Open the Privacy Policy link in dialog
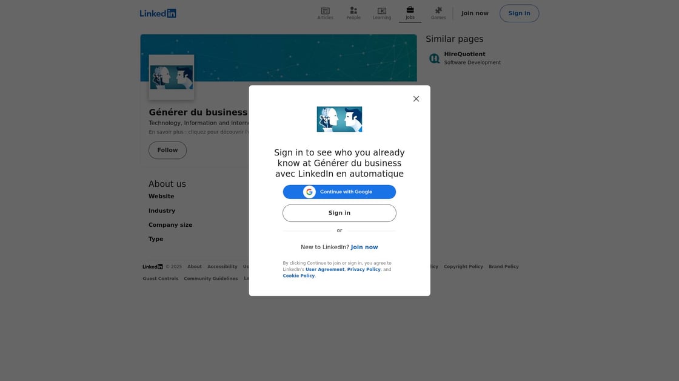The width and height of the screenshot is (679, 381). [x=364, y=269]
